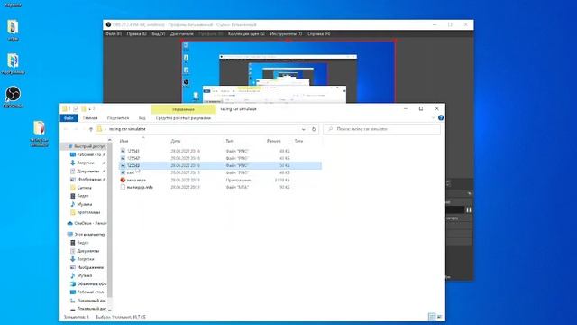Switch to the Главная ribbon tab
Viewport: 577px width, 325px height.
coord(90,118)
